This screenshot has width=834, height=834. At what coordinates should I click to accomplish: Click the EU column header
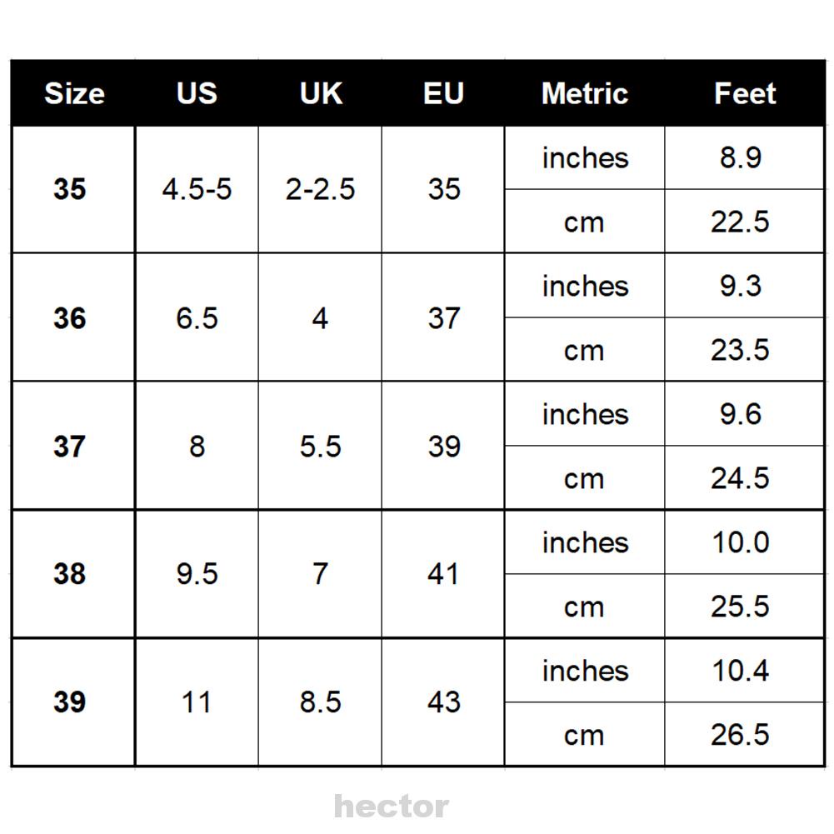(x=443, y=93)
